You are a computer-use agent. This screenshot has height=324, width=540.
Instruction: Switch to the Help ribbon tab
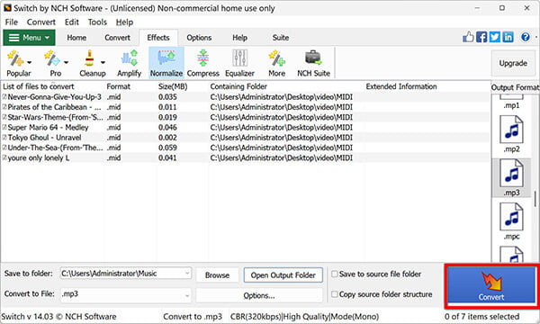tap(239, 38)
